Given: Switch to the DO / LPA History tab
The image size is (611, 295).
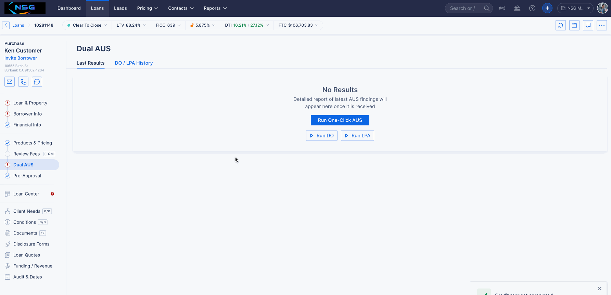Looking at the screenshot, I should coord(134,63).
